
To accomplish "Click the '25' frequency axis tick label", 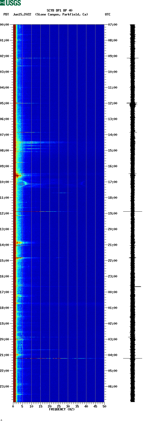I will pos(59,406).
